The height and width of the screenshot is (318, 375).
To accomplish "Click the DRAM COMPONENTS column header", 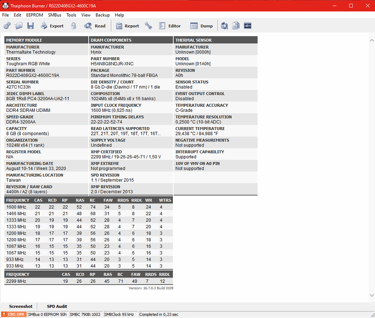I will [x=131, y=40].
